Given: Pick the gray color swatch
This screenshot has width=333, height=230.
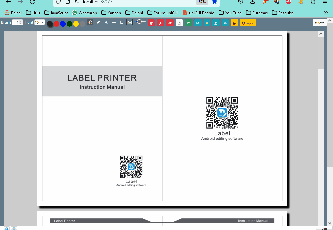Looking at the screenshot, I should click(x=83, y=24).
